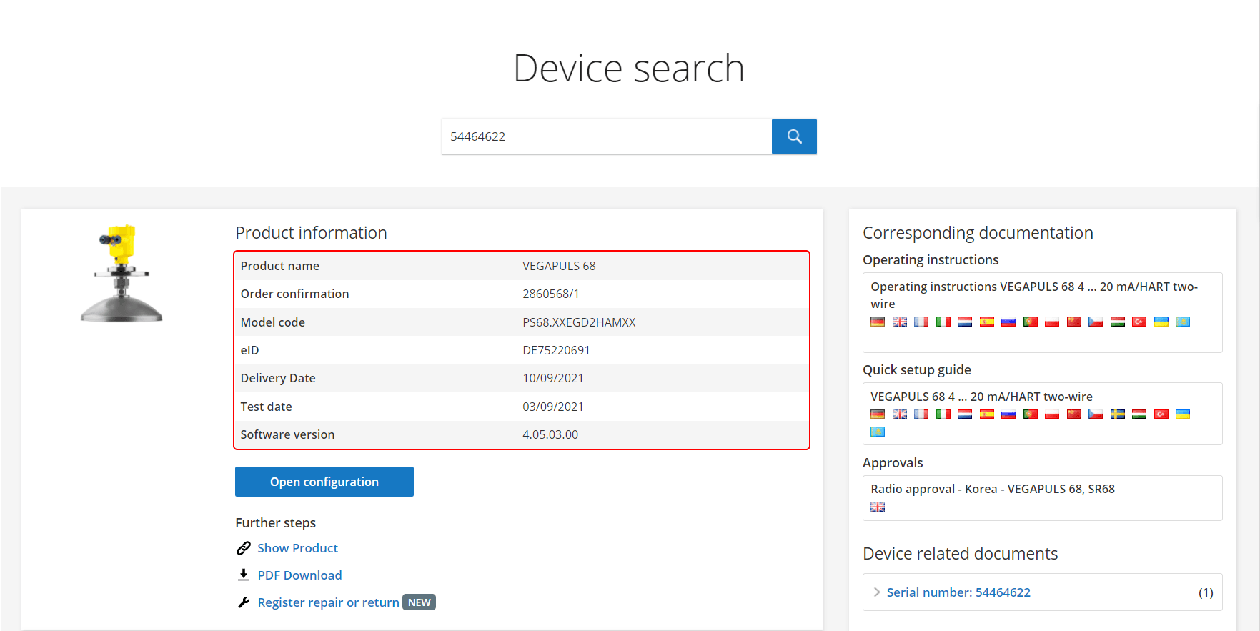Click the Serial number: 54464622 link
1260x631 pixels.
[958, 592]
